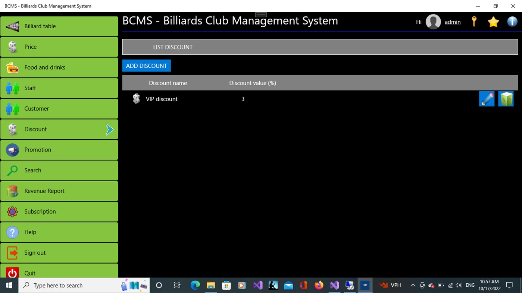Sign out using the orange Sign out entry
522x293 pixels.
tap(35, 252)
